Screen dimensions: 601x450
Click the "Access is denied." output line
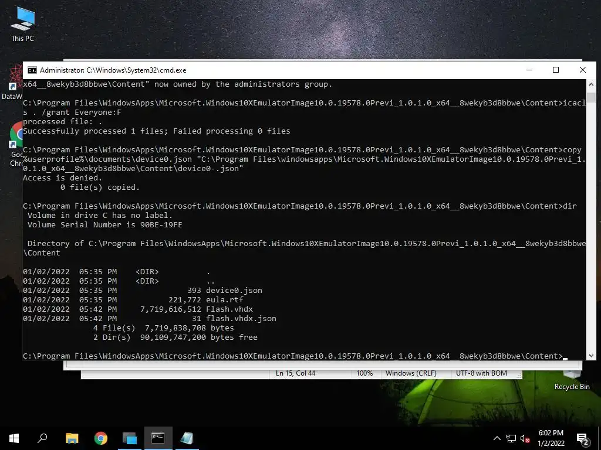coord(62,178)
